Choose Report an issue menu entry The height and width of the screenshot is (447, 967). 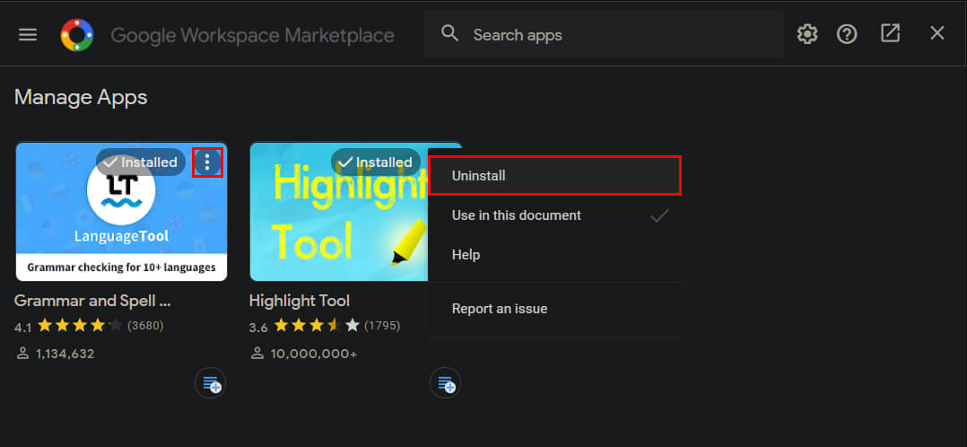click(x=554, y=309)
